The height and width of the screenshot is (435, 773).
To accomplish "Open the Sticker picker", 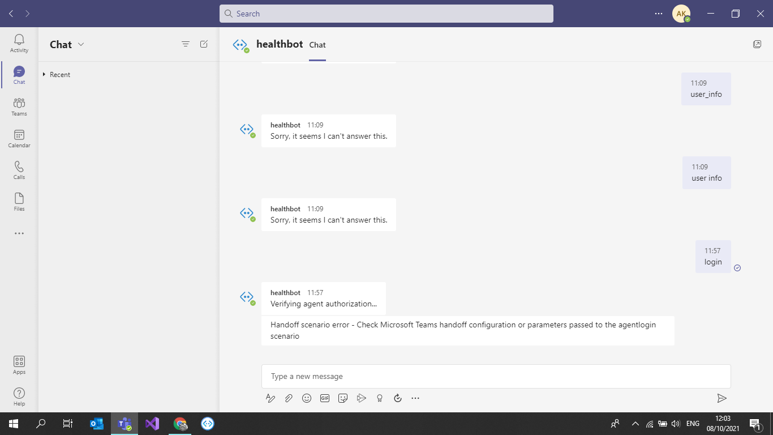I will pos(343,398).
